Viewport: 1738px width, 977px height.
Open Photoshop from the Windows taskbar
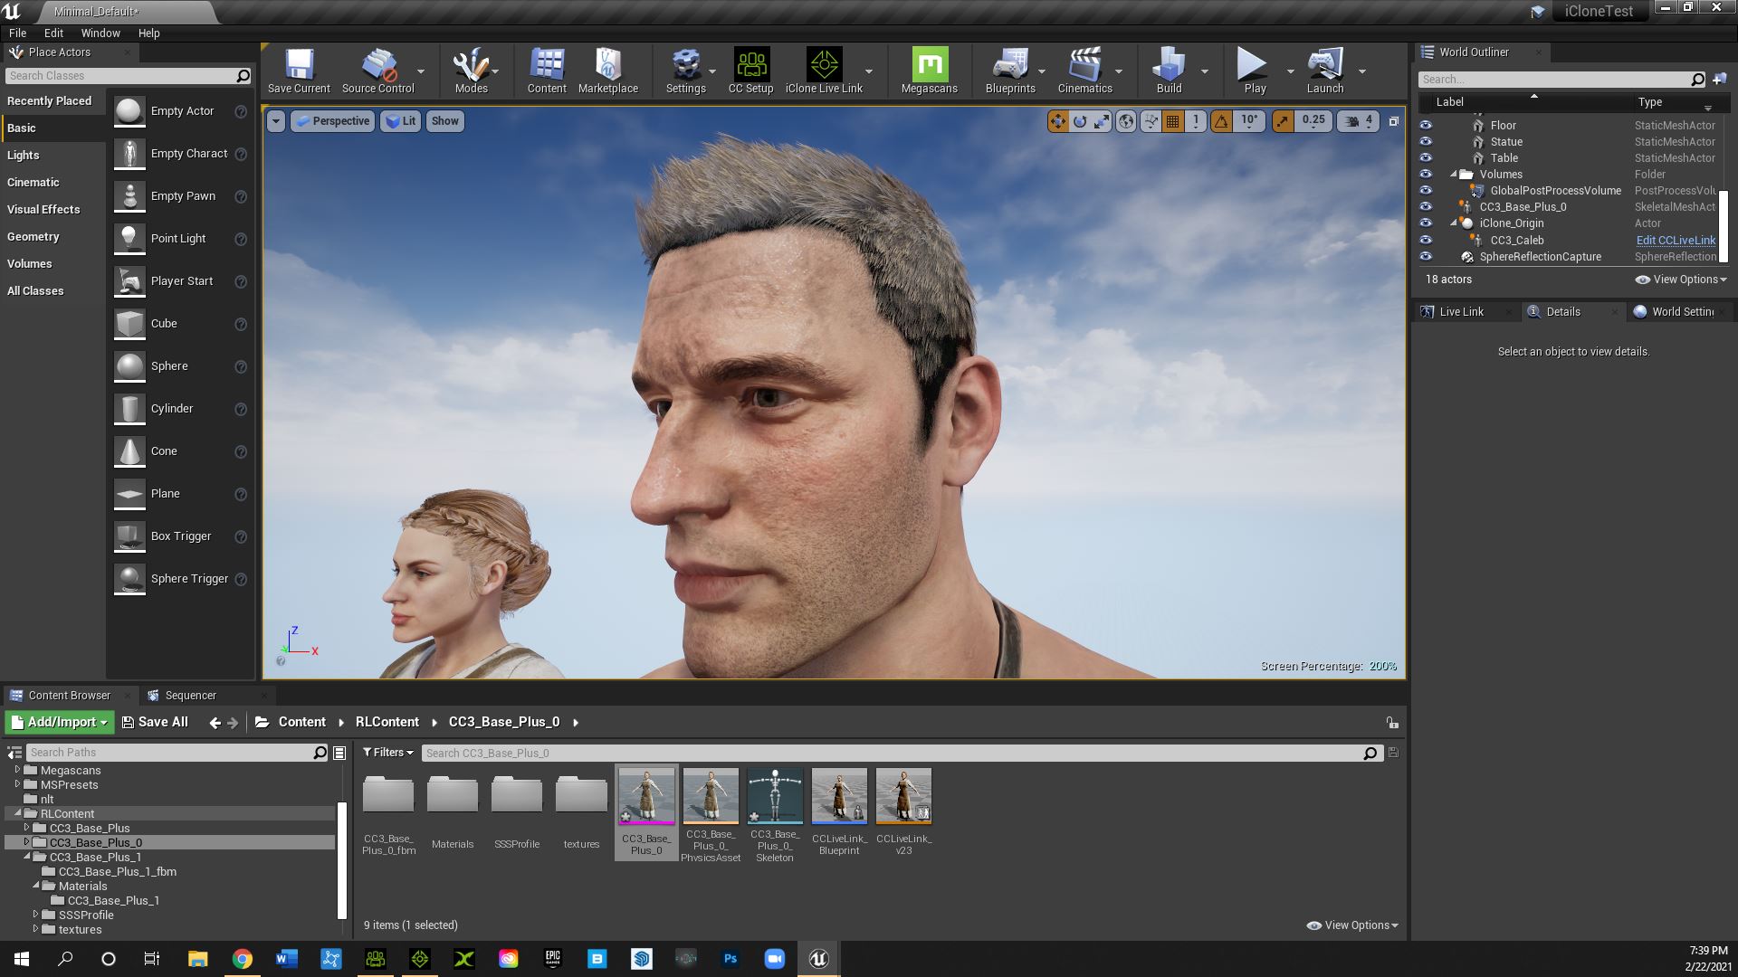[x=731, y=959]
